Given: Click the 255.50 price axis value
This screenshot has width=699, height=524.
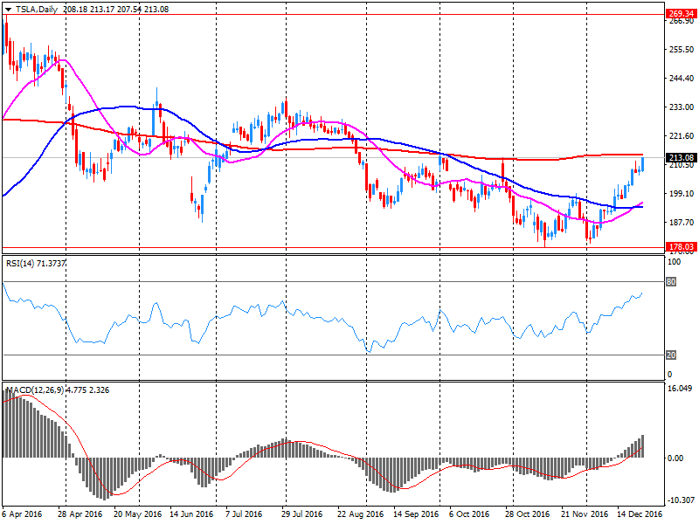Looking at the screenshot, I should tap(679, 50).
